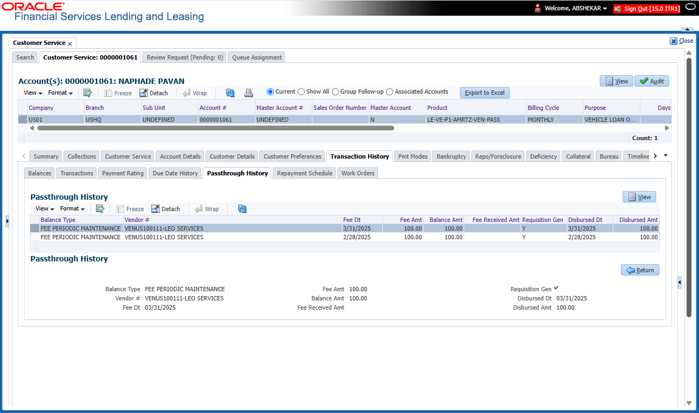The width and height of the screenshot is (699, 413).
Task: Open the View menu in Account(s) toolbar
Action: coord(33,93)
